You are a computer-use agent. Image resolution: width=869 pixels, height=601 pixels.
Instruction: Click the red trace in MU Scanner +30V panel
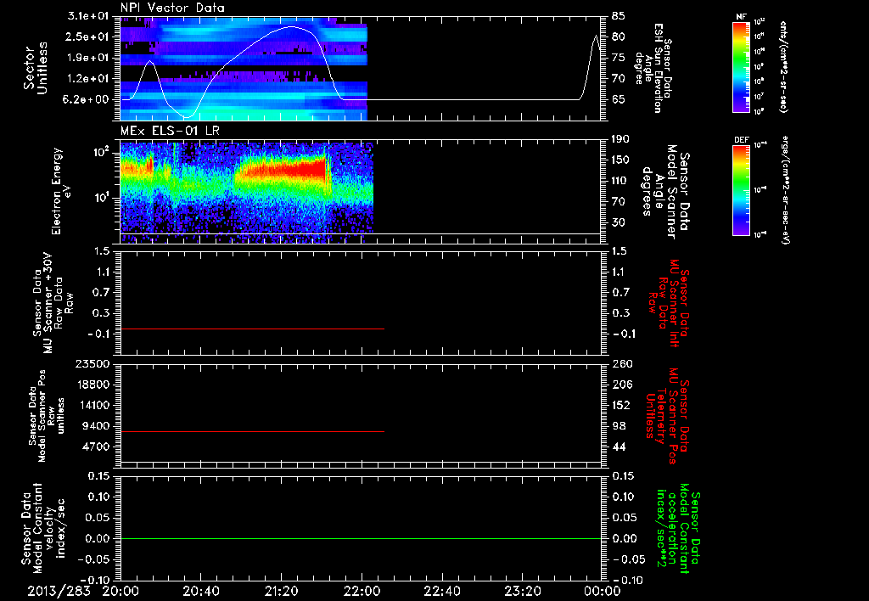click(252, 329)
